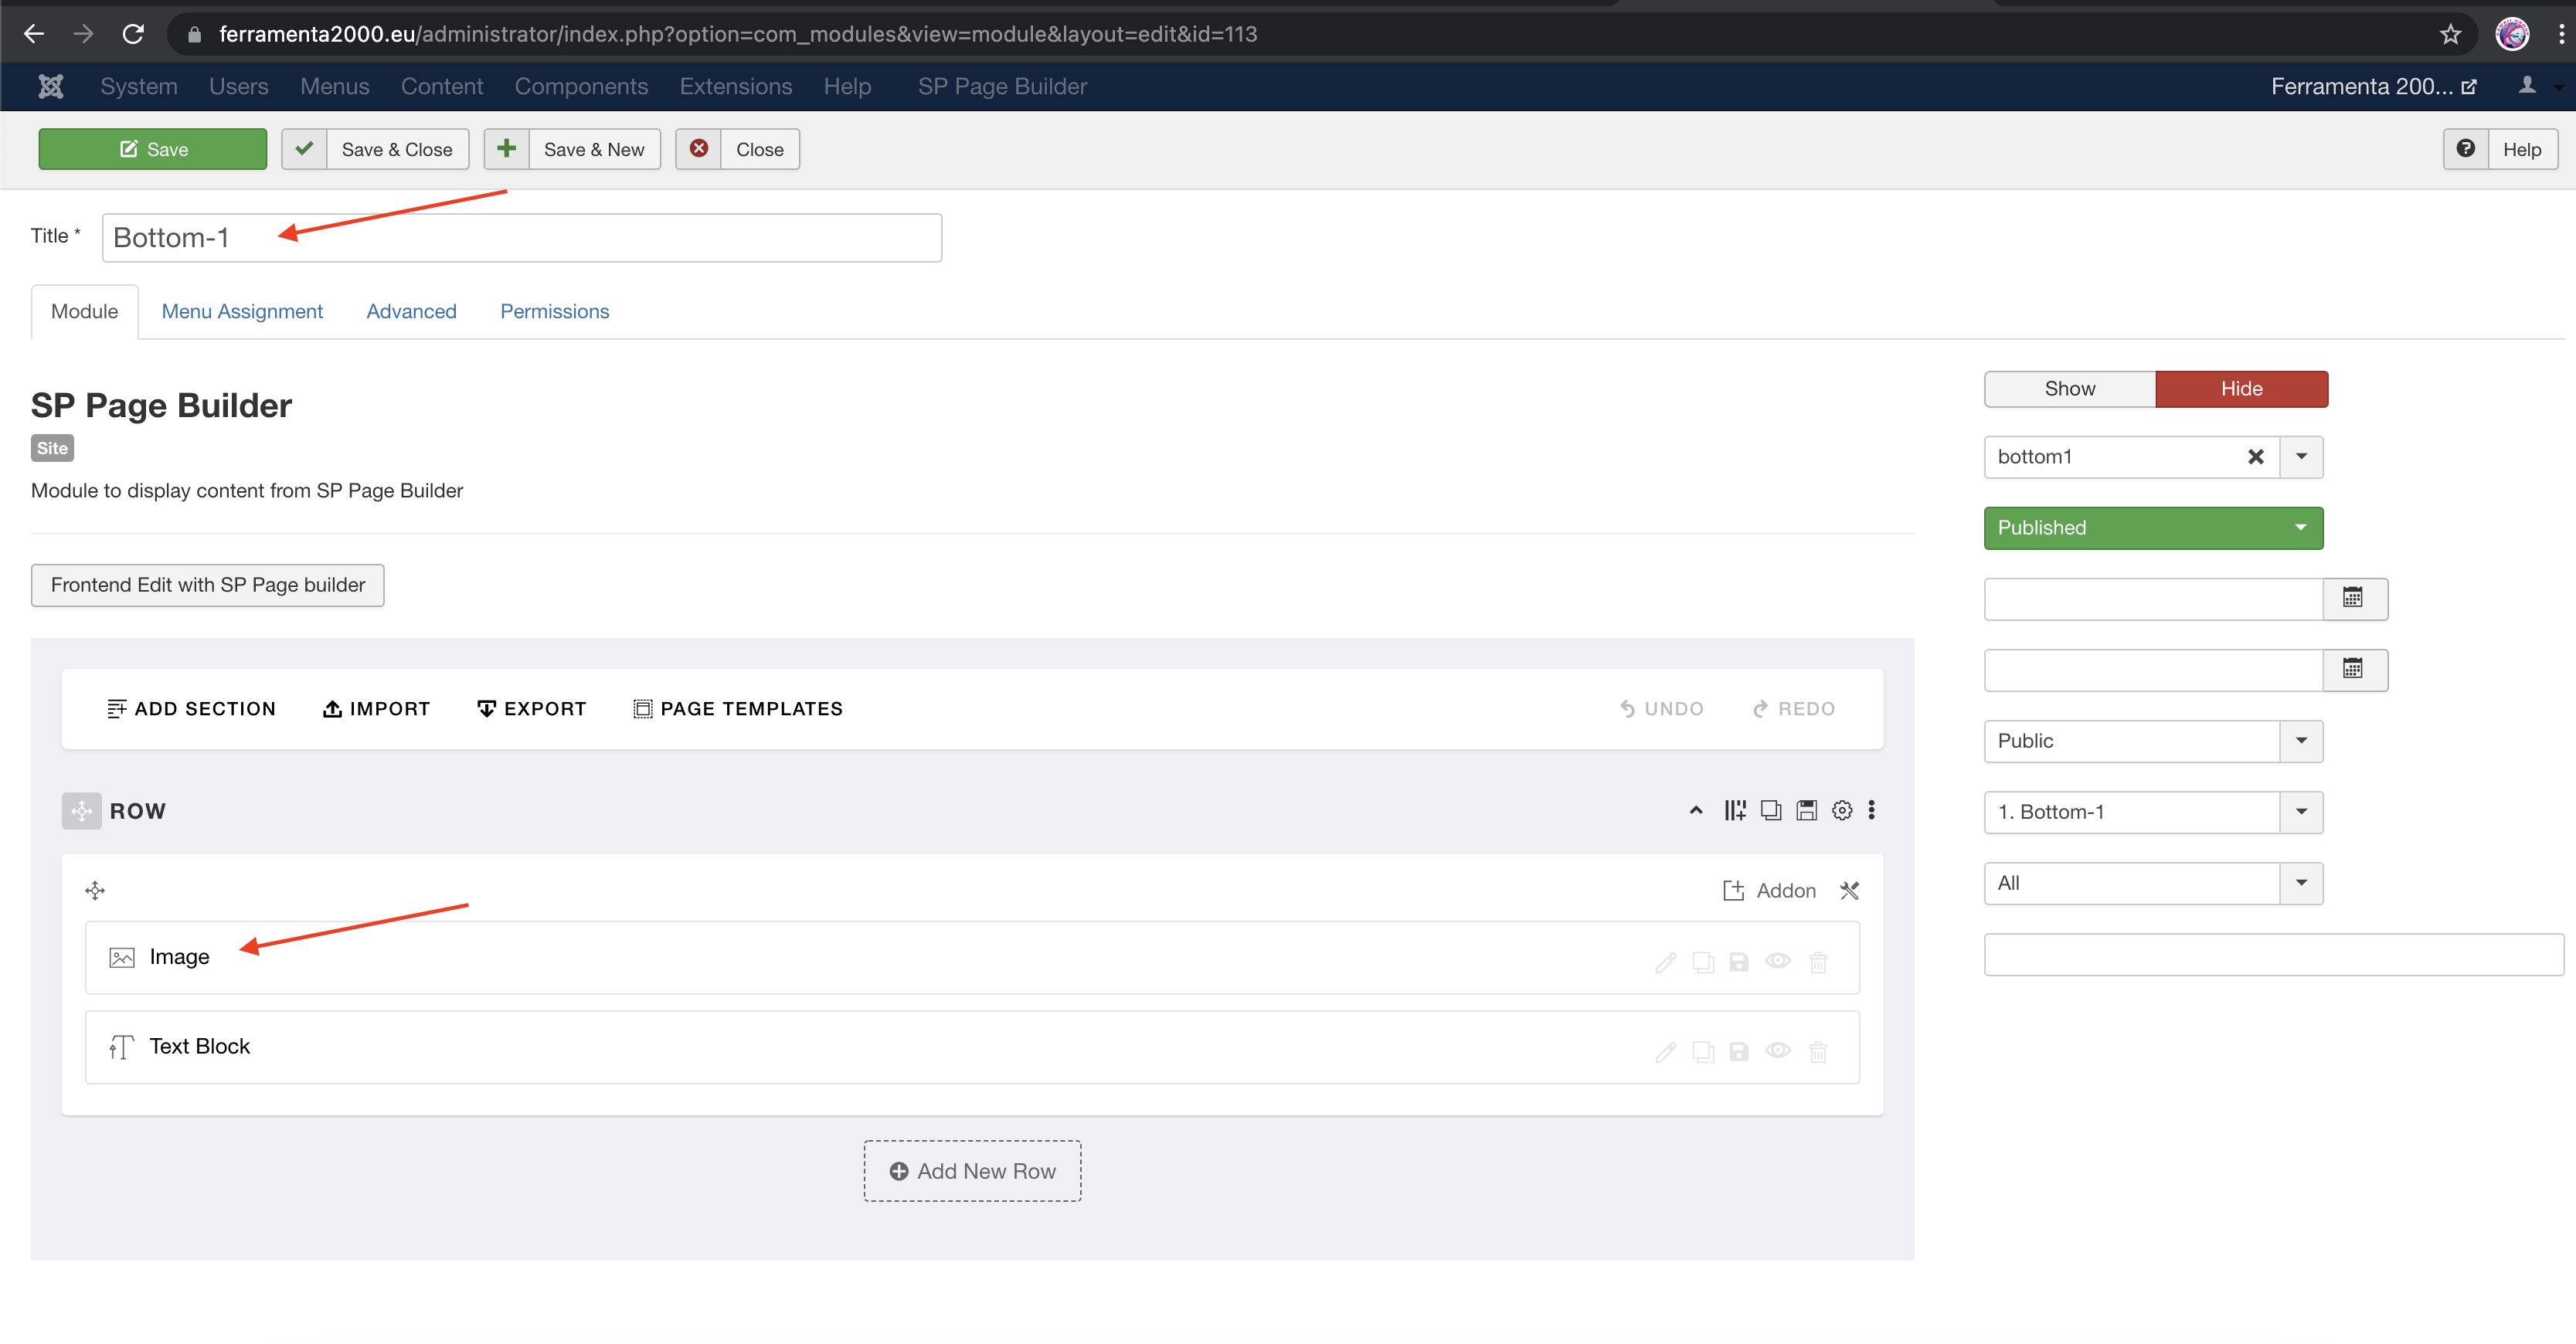
Task: Open the '1. Bottom-1' position dropdown
Action: (x=2152, y=812)
